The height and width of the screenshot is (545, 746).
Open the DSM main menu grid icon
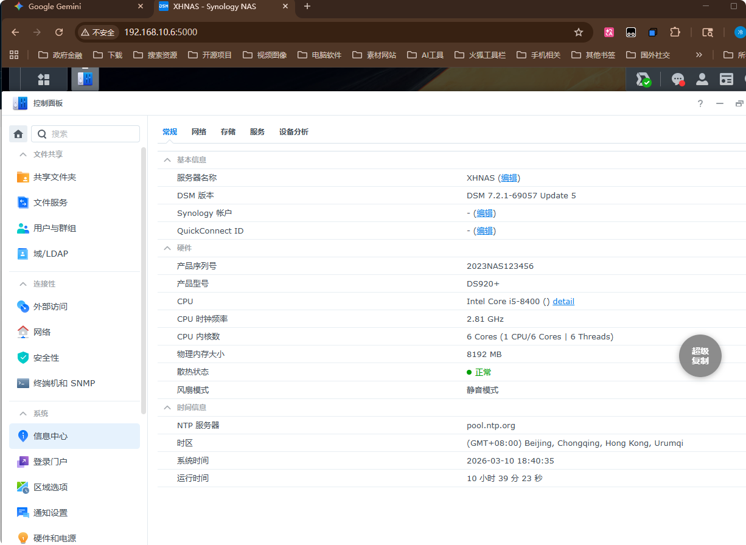(43, 80)
